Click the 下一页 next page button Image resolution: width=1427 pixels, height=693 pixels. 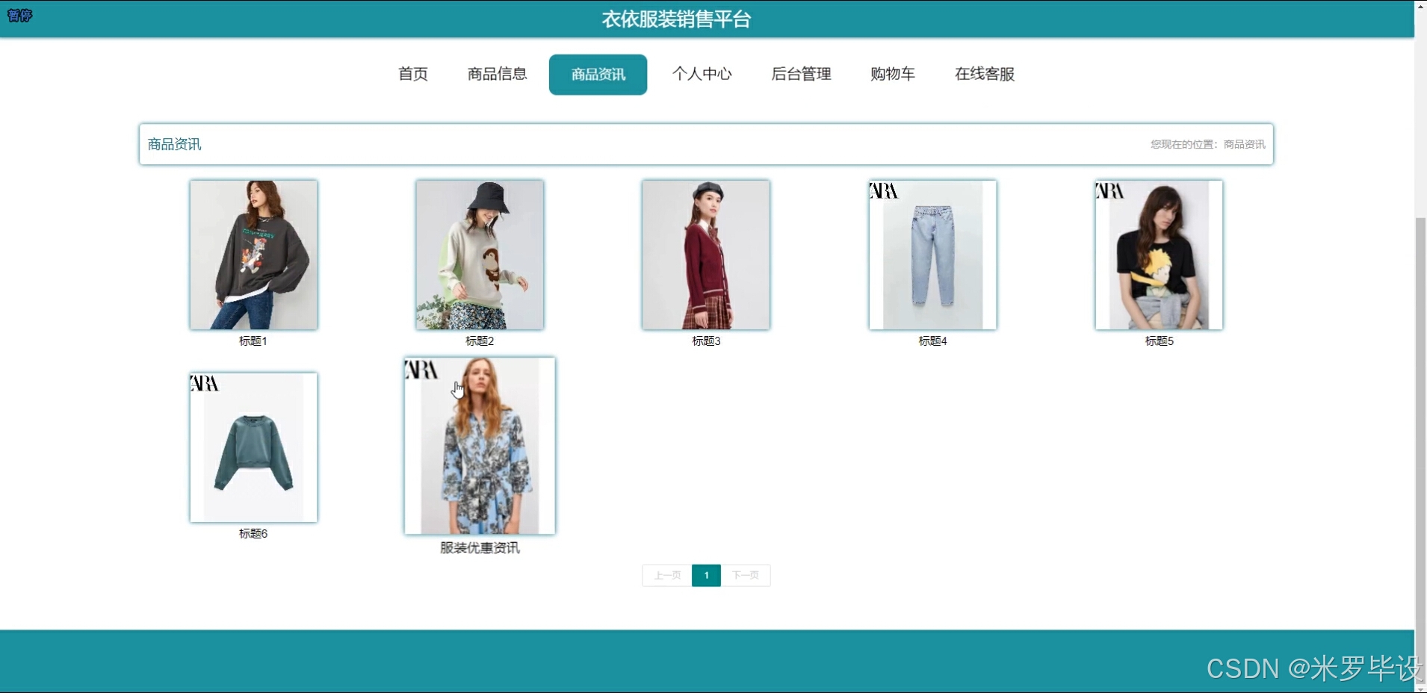746,575
